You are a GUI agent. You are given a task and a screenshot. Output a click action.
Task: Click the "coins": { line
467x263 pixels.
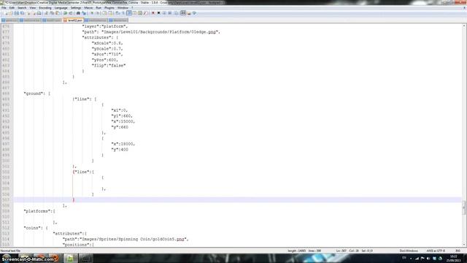[x=36, y=228]
